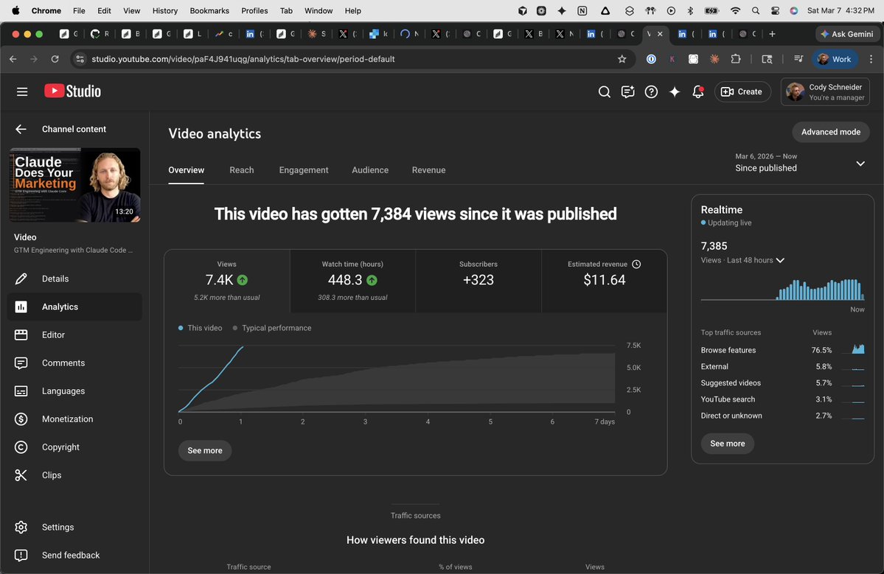884x574 pixels.
Task: Switch to the Engagement tab
Action: pyautogui.click(x=303, y=170)
